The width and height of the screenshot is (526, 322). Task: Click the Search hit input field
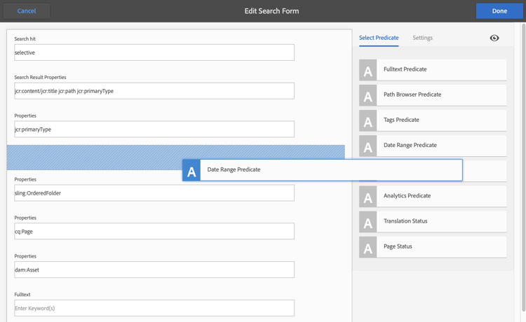pyautogui.click(x=154, y=52)
